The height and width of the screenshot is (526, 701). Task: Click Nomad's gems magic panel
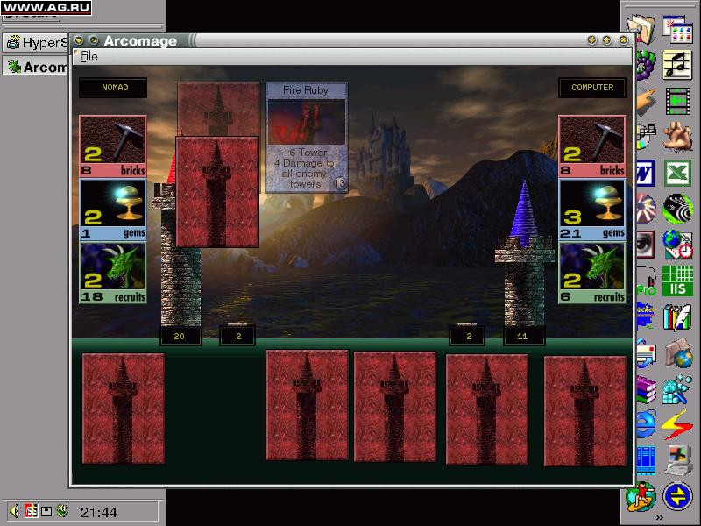[113, 210]
